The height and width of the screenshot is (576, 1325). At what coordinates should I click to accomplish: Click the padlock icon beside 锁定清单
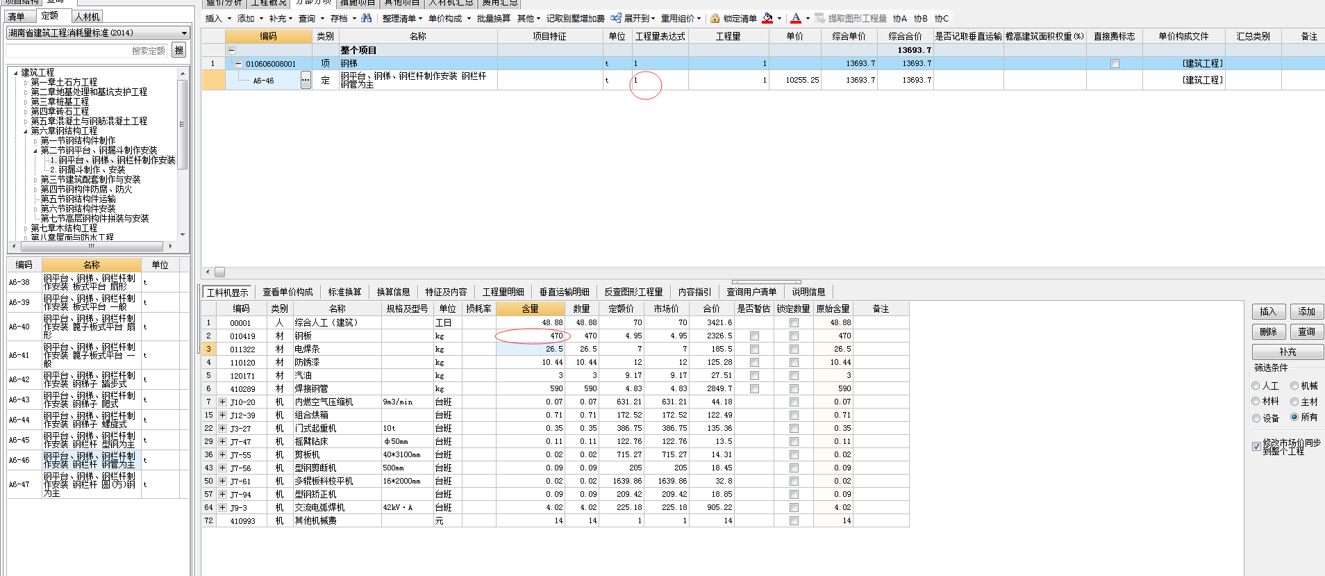[x=715, y=18]
